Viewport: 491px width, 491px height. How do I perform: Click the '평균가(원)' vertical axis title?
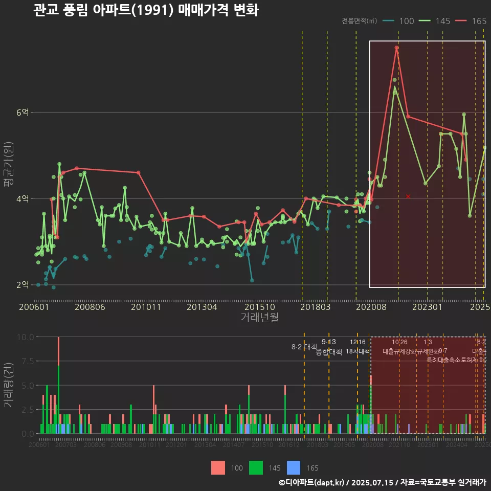click(9, 164)
